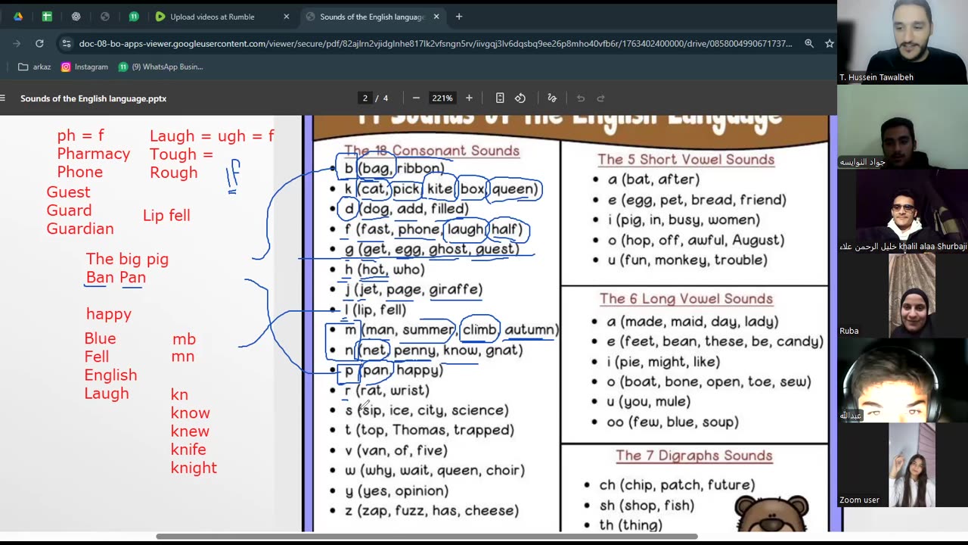Open the ChatGPT pinned tab
Viewport: 968px width, 545px height.
pyautogui.click(x=76, y=17)
